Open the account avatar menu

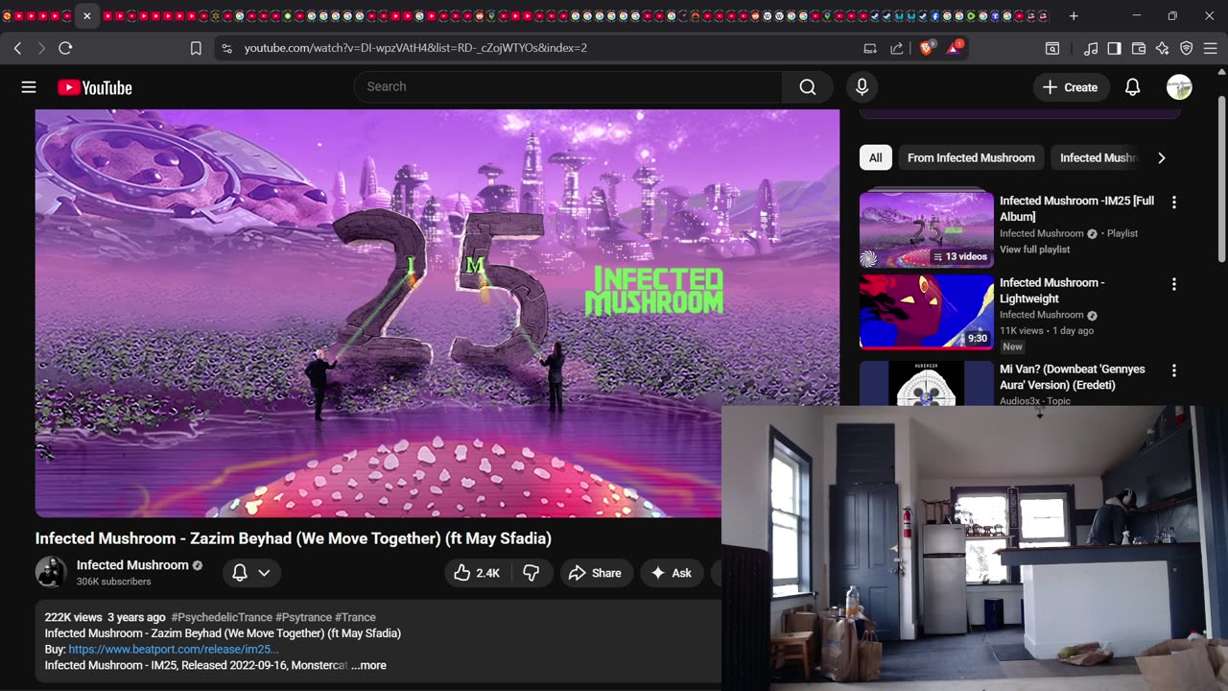tap(1179, 87)
